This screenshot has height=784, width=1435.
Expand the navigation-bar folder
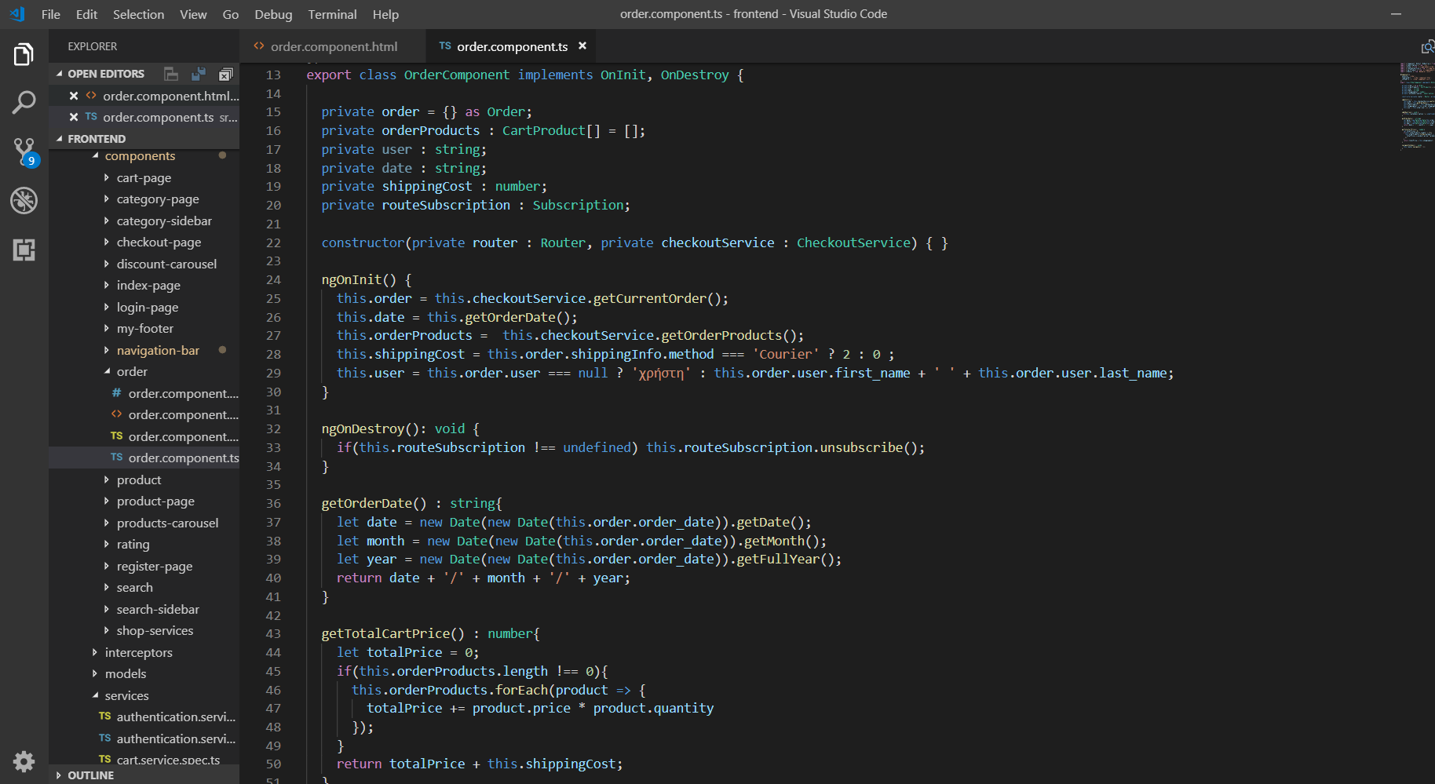coord(144,351)
